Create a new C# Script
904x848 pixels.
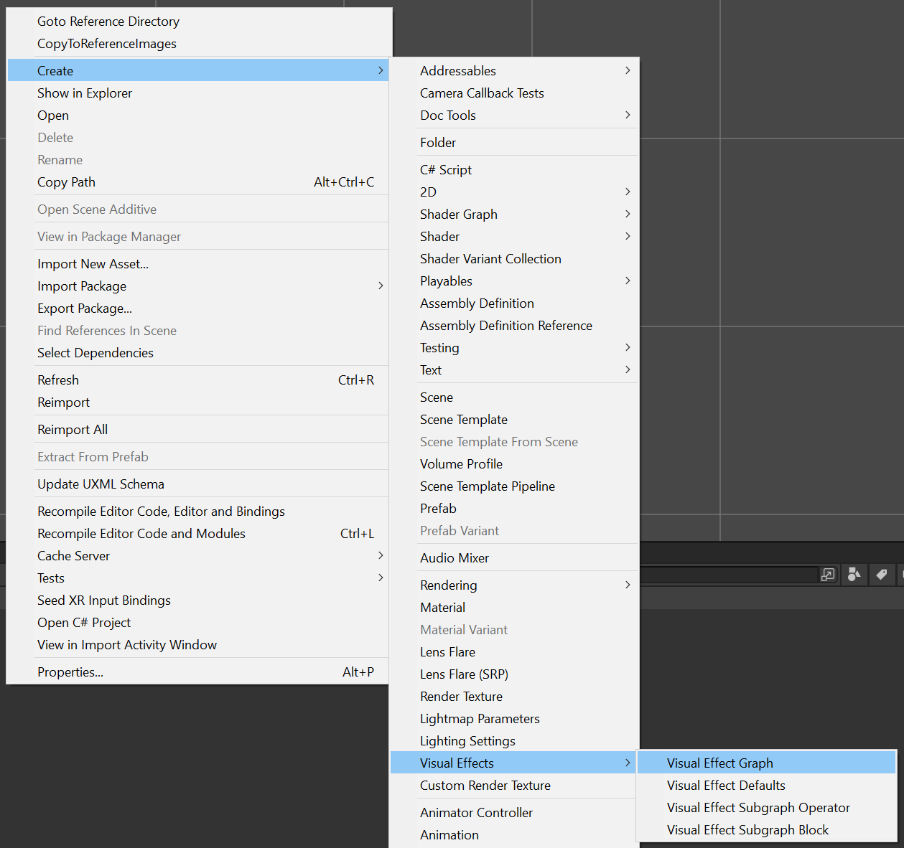coord(446,170)
